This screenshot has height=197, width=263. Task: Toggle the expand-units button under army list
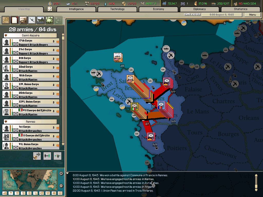[47, 156]
